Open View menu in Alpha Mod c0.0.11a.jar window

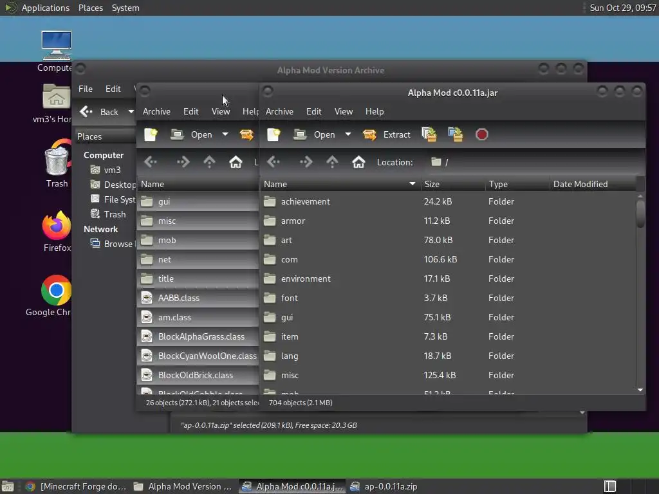click(344, 111)
